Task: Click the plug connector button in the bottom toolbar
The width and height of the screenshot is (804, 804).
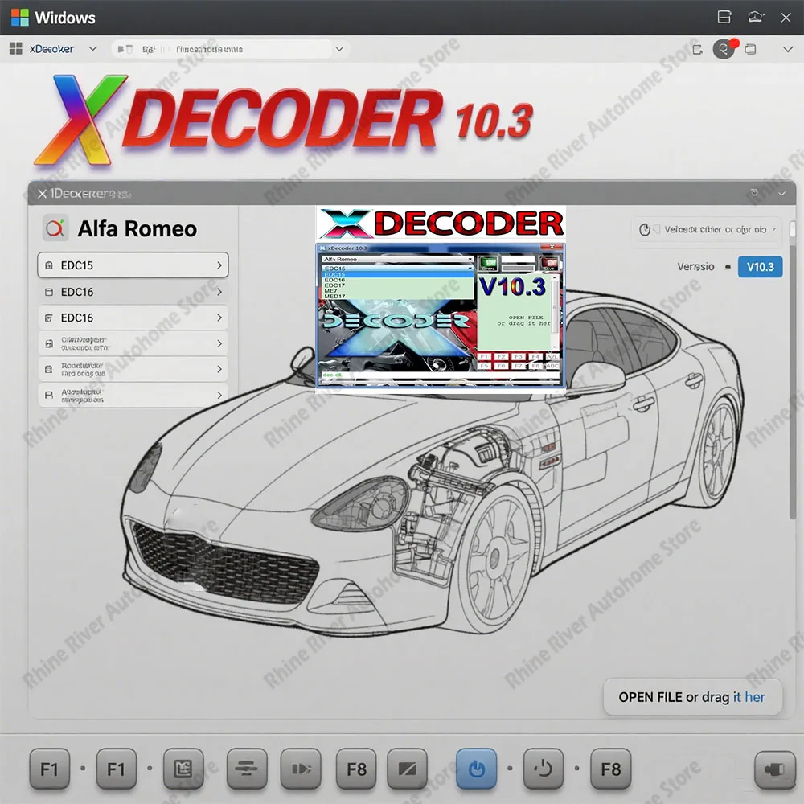Action: click(x=775, y=769)
